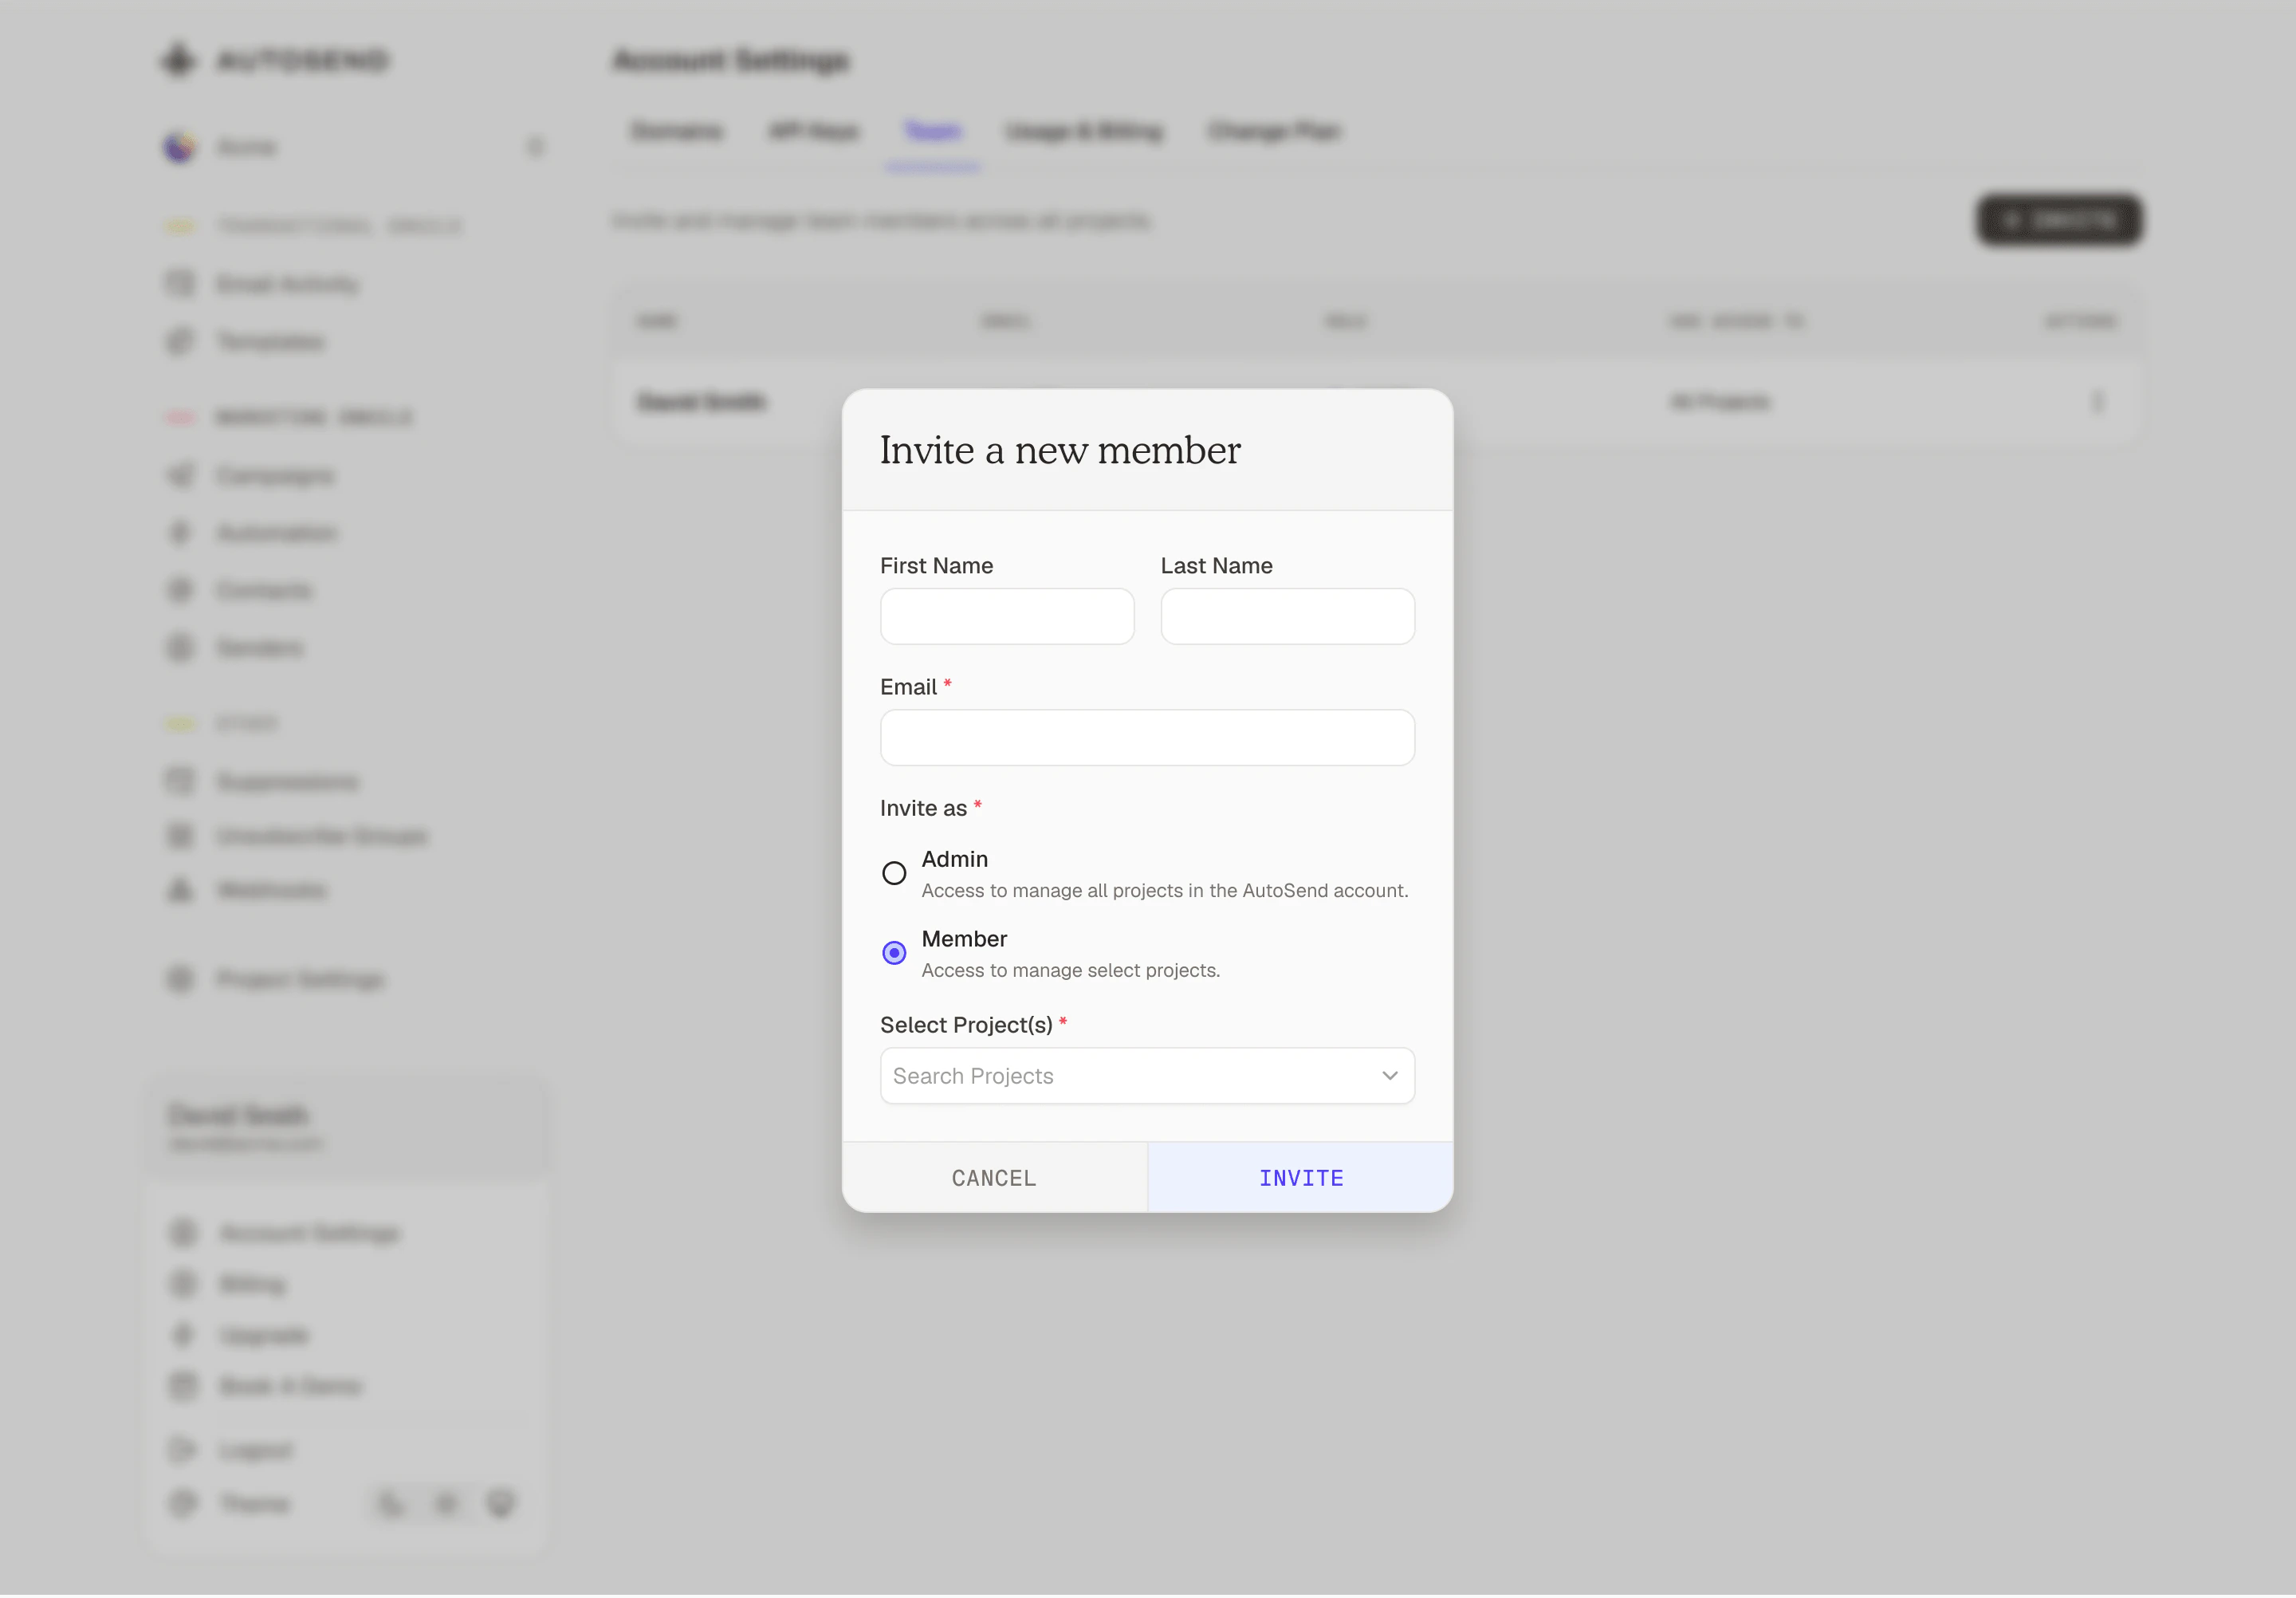Click the Last Name input field
The image size is (2296, 1598).
click(x=1287, y=616)
